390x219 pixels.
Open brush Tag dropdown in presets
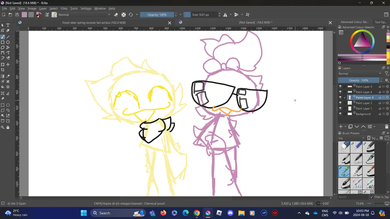[373, 138]
